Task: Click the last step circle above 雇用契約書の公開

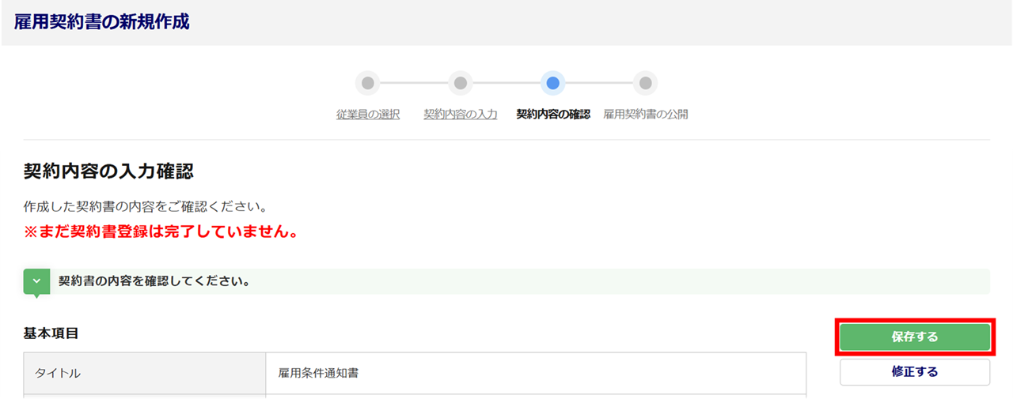Action: (646, 83)
